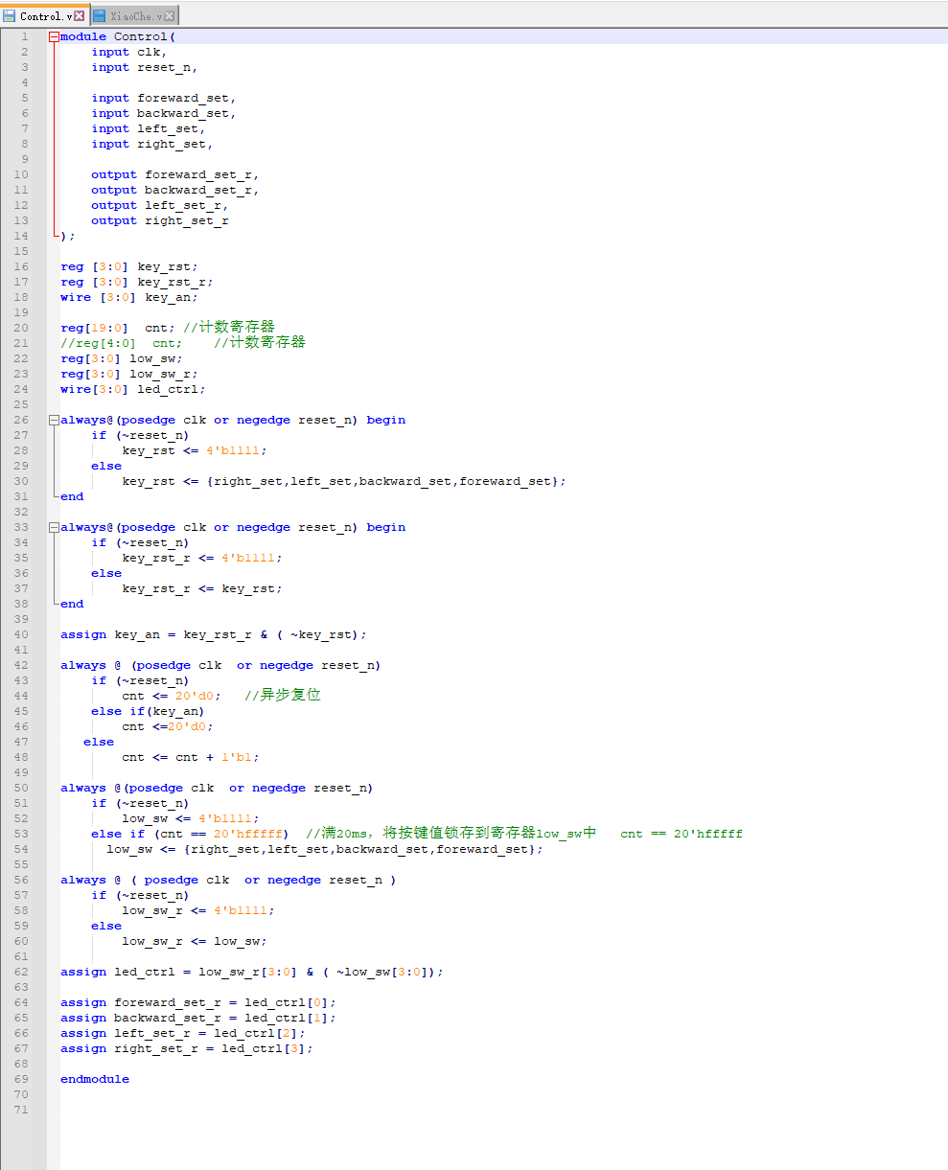Switch to the Control.v tab

tap(44, 15)
